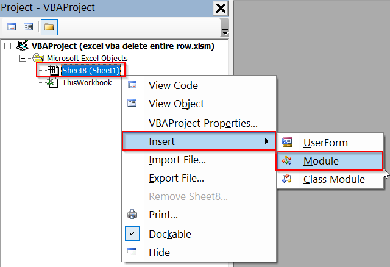Toggle Folders button in project toolbar
390x267 pixels.
48,27
